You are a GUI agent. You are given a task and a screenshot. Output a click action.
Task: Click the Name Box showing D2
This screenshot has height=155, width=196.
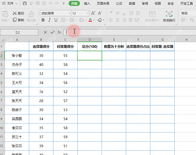point(19,33)
